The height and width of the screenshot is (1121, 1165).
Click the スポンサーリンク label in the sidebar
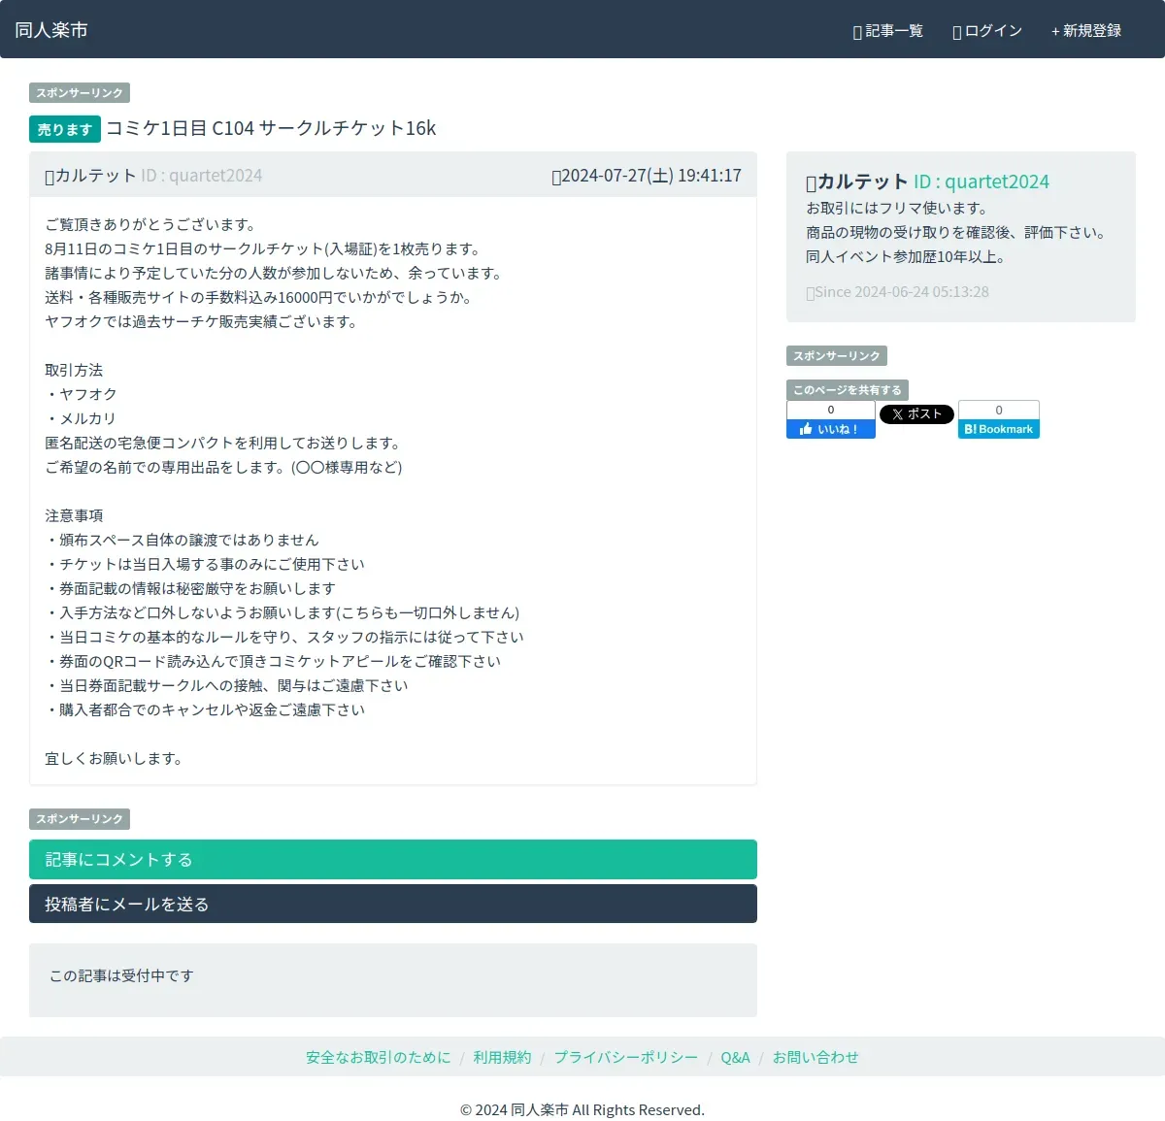(837, 356)
